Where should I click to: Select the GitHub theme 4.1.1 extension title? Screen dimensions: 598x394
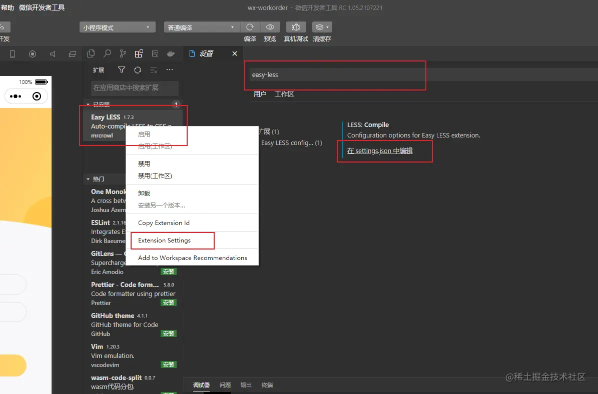point(113,315)
